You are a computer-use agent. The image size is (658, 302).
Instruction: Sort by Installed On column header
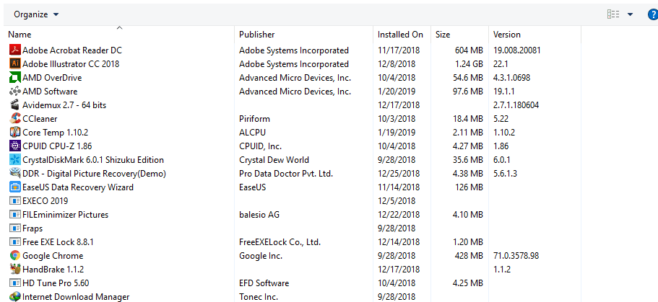click(x=400, y=35)
